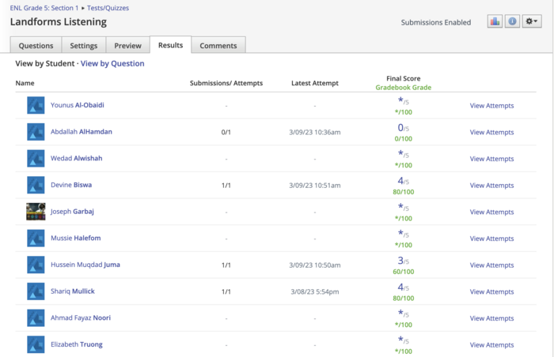Click Devine Biswa's avatar icon
Screen dimensions: 554x357
click(36, 185)
